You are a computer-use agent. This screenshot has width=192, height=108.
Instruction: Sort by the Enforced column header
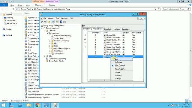tap(126, 33)
